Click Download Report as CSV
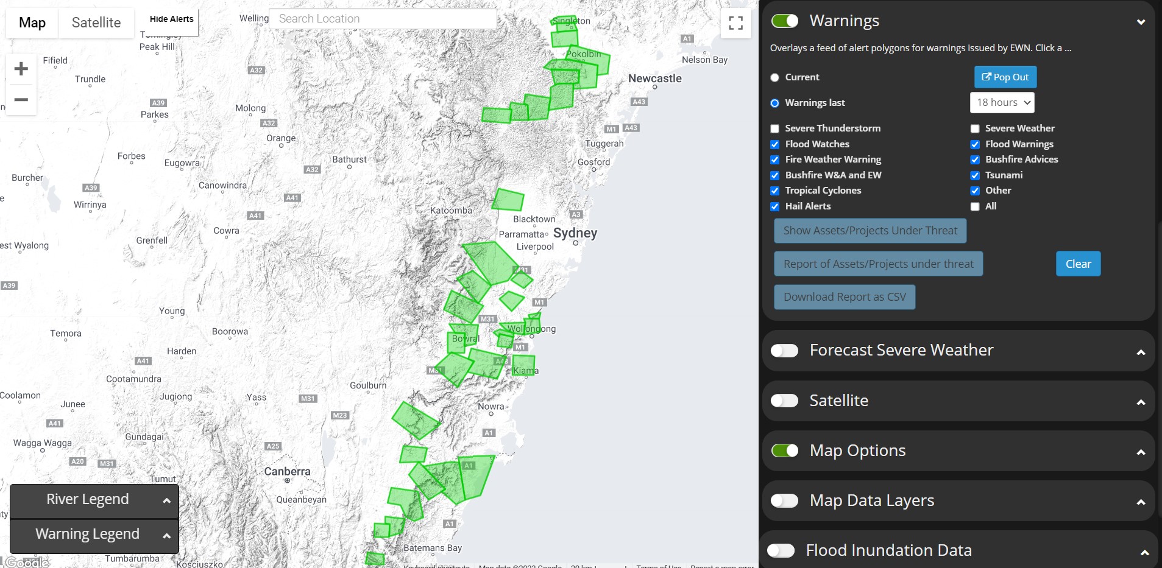The height and width of the screenshot is (568, 1162). tap(845, 297)
